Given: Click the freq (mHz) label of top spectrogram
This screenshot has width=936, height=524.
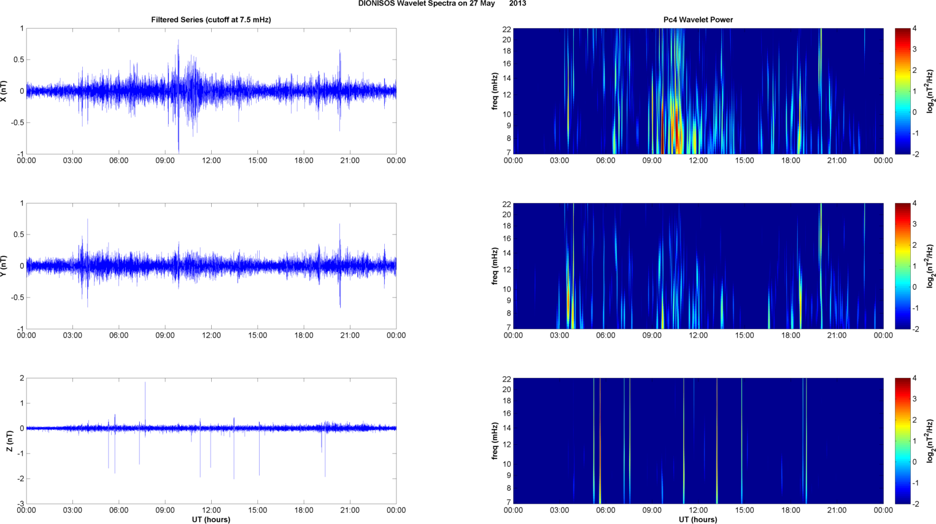Looking at the screenshot, I should click(x=495, y=91).
